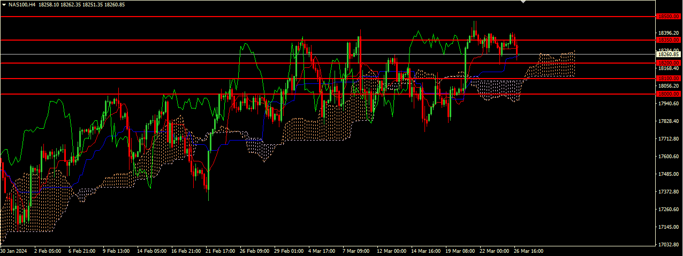Click the NAS100,H4 chart title text
Viewport: 683px width, 256px height.
[22, 4]
